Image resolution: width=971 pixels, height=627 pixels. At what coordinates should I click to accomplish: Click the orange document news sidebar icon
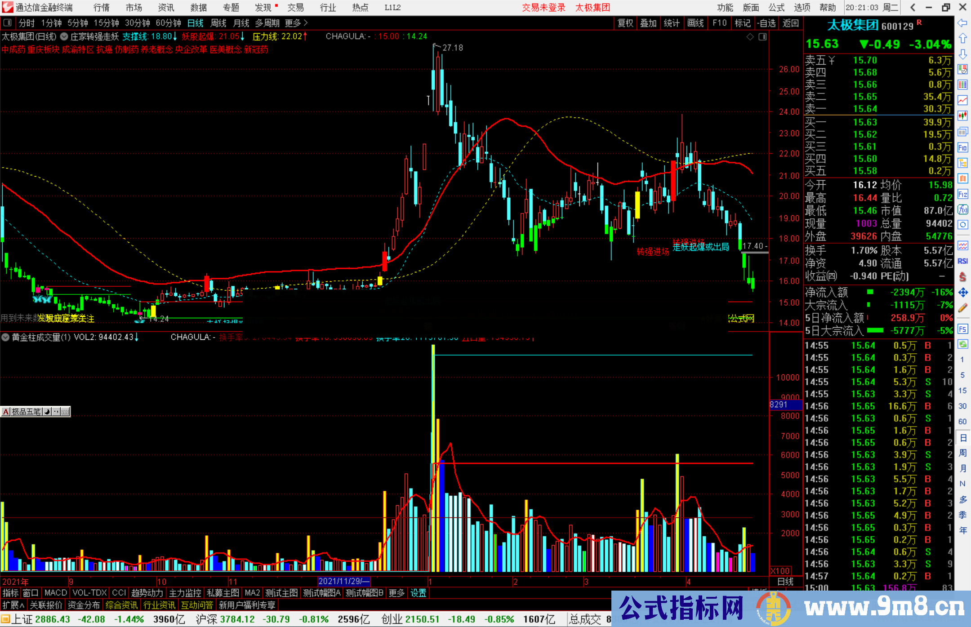pyautogui.click(x=962, y=178)
